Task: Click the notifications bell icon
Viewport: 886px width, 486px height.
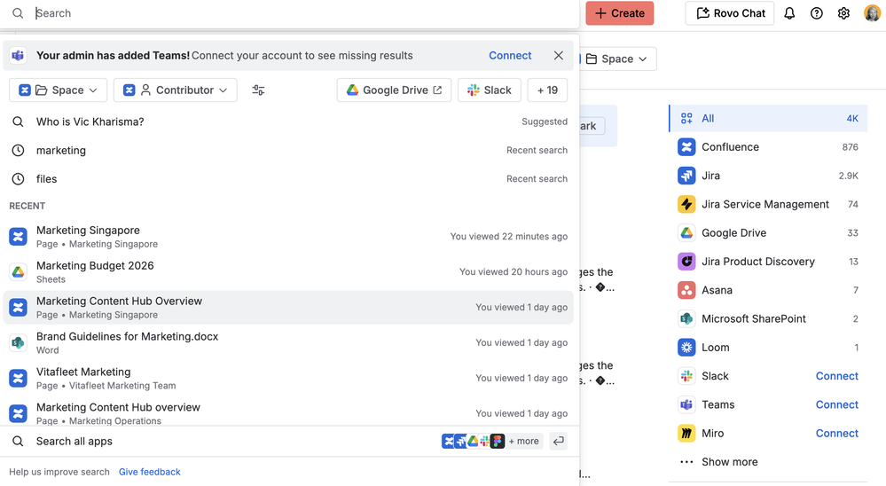Action: [x=789, y=13]
